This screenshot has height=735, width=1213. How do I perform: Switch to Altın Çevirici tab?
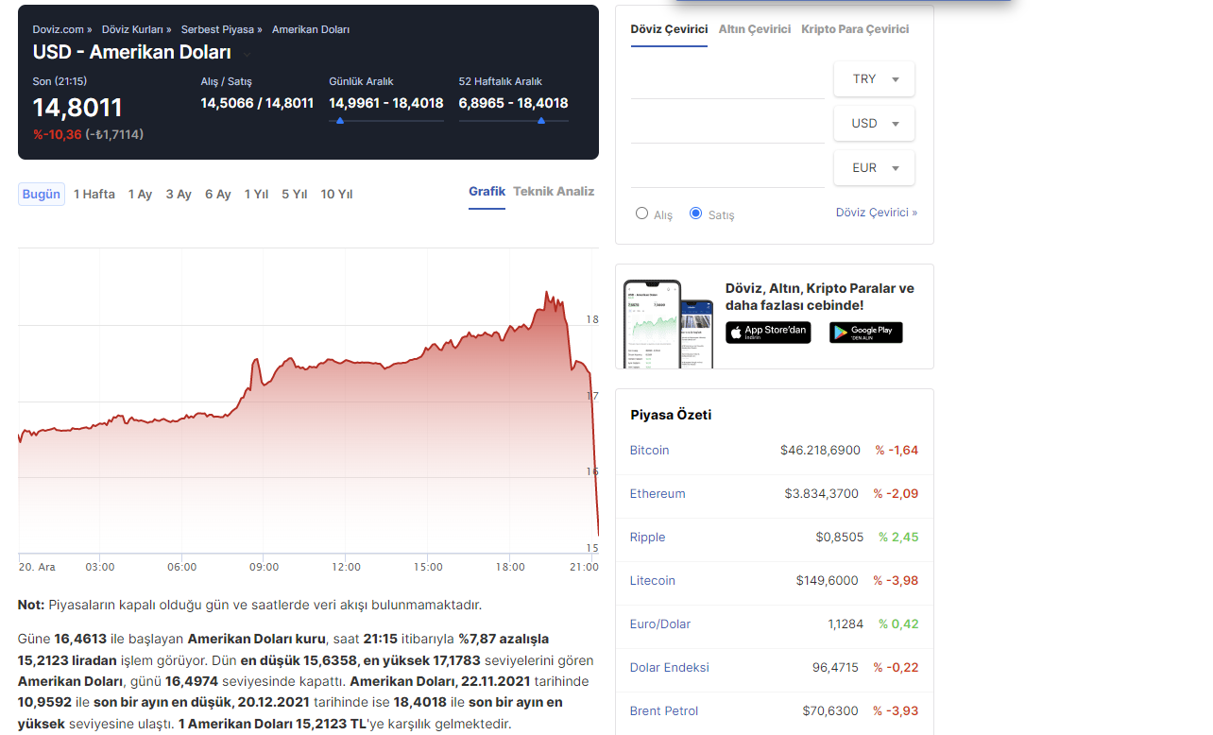click(754, 29)
